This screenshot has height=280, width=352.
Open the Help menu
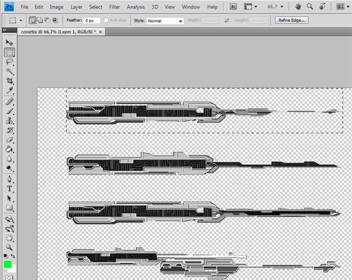click(212, 7)
